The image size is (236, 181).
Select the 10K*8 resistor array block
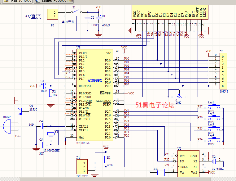223,71
